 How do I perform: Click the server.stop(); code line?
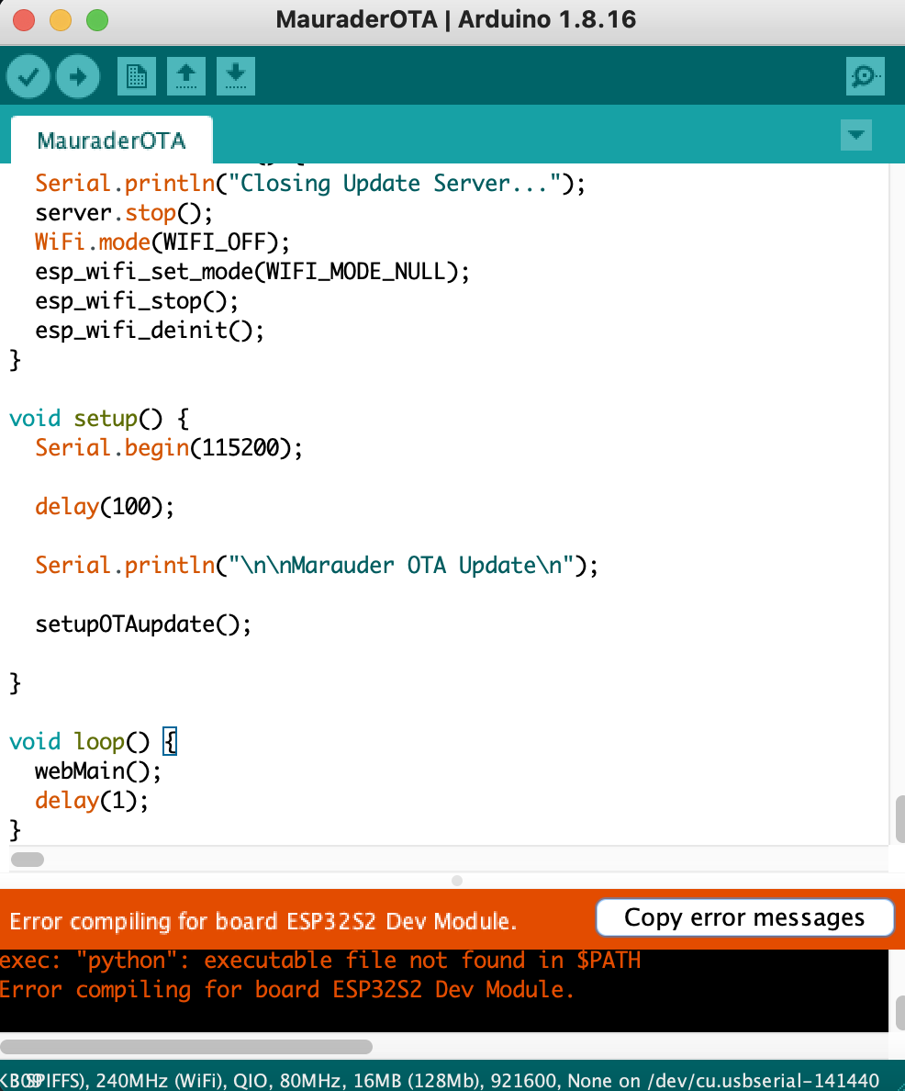[x=124, y=213]
